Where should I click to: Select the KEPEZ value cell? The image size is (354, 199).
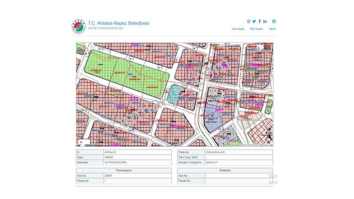click(x=137, y=157)
